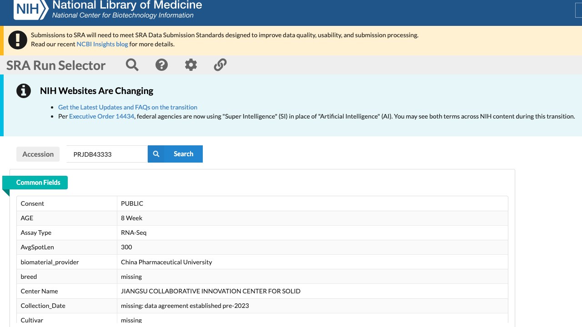Open Get the Latest Updates and FAQs link

tap(128, 107)
